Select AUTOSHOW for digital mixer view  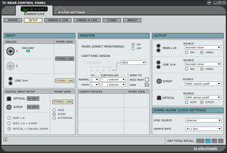(x=54, y=118)
